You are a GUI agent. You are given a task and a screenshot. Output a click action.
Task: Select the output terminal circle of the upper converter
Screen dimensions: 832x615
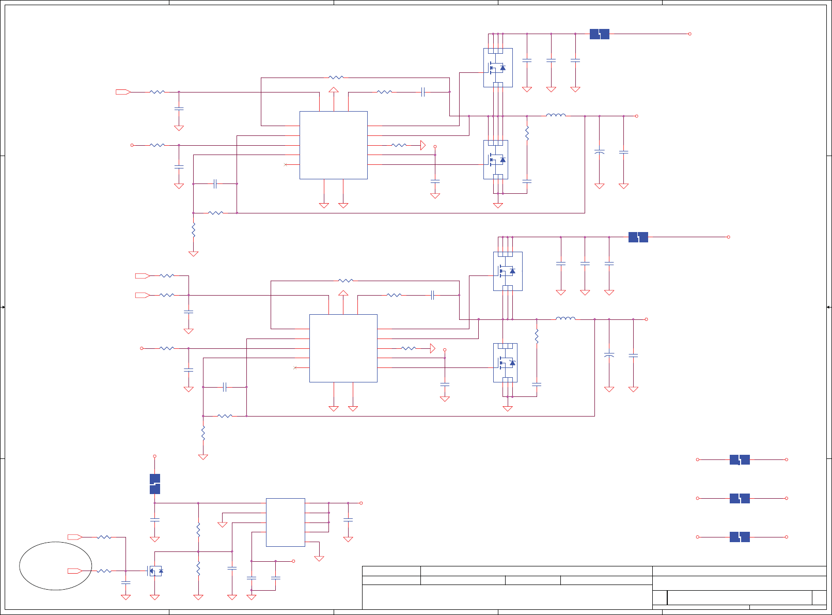click(x=637, y=116)
